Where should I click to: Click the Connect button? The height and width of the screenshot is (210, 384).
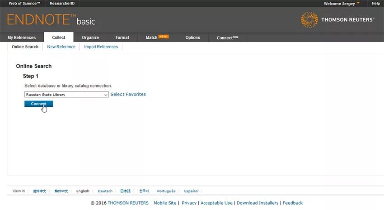(38, 104)
